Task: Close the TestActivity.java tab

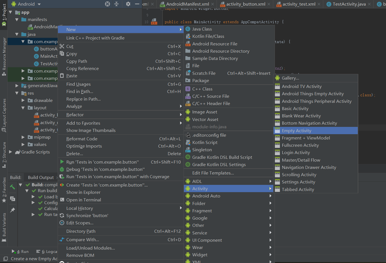Action: tap(369, 4)
